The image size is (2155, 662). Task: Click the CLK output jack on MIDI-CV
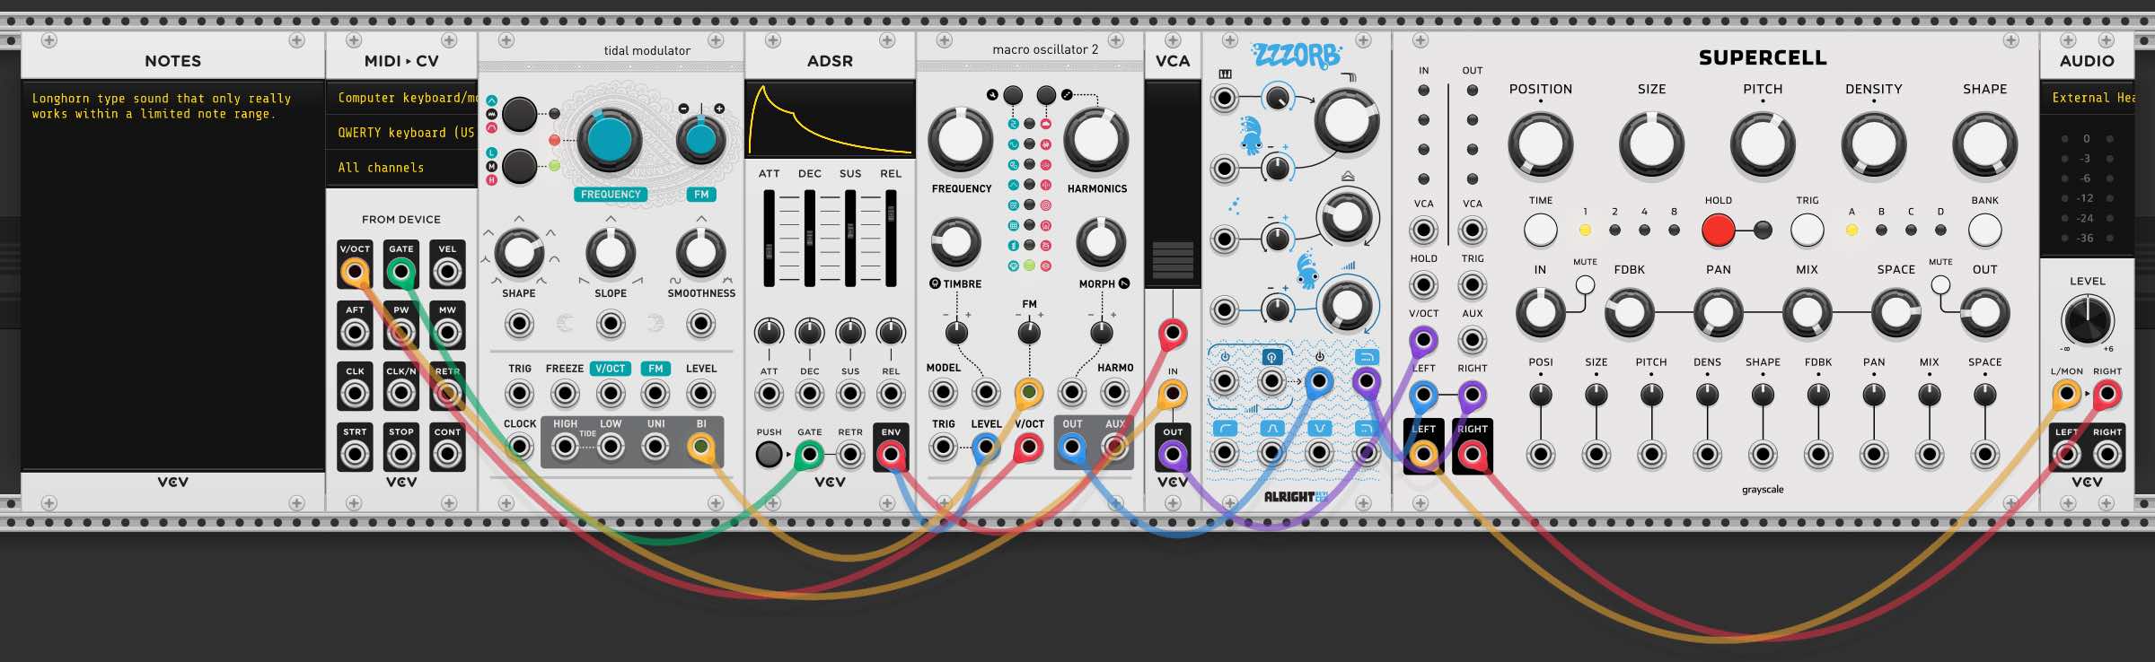click(x=355, y=394)
